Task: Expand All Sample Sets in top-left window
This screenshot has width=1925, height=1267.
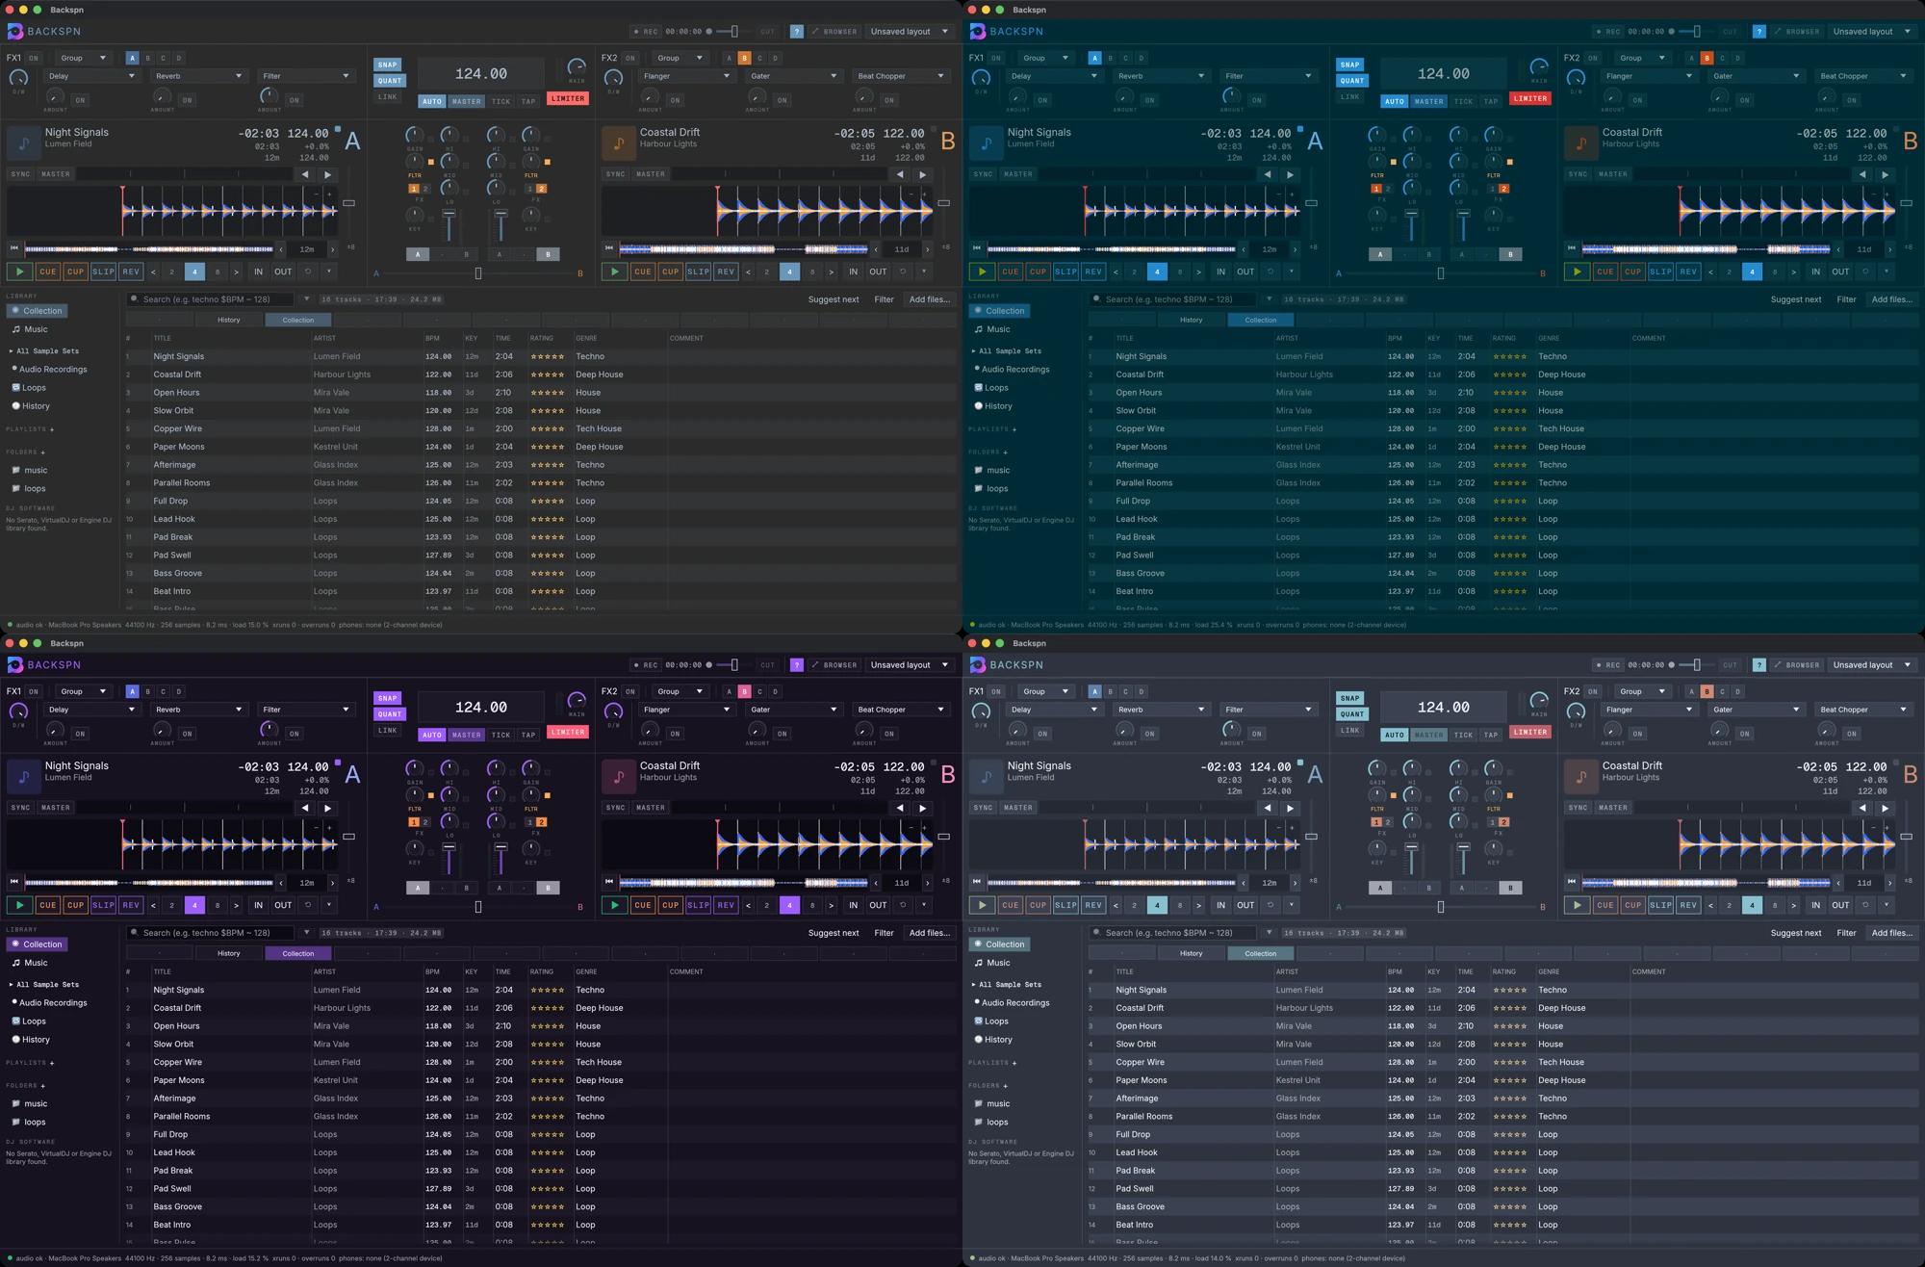Action: (44, 351)
